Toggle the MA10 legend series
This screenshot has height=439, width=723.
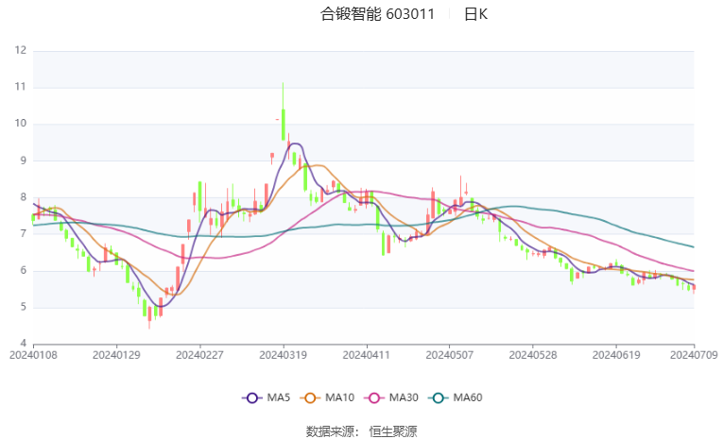[327, 397]
